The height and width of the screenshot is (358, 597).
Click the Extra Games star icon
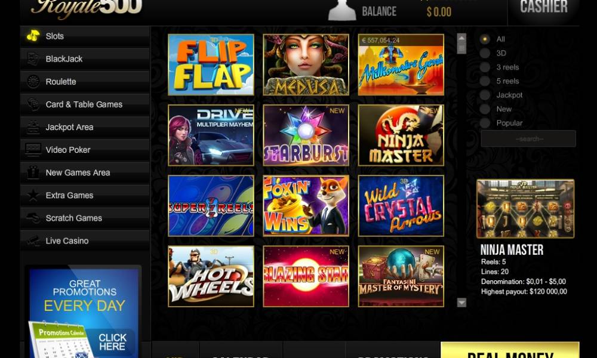pyautogui.click(x=33, y=195)
